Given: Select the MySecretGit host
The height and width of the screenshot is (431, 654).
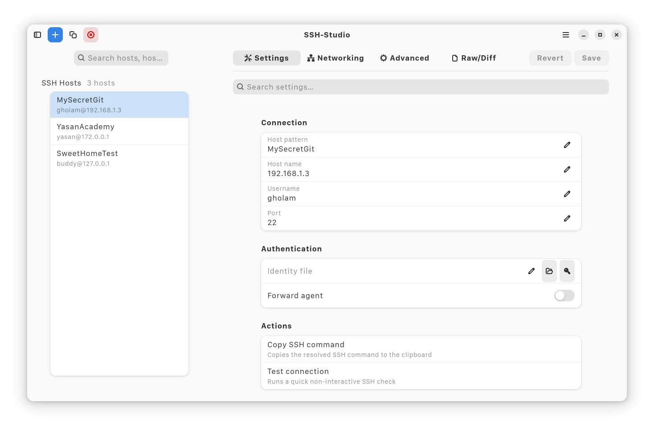Looking at the screenshot, I should pos(119,105).
